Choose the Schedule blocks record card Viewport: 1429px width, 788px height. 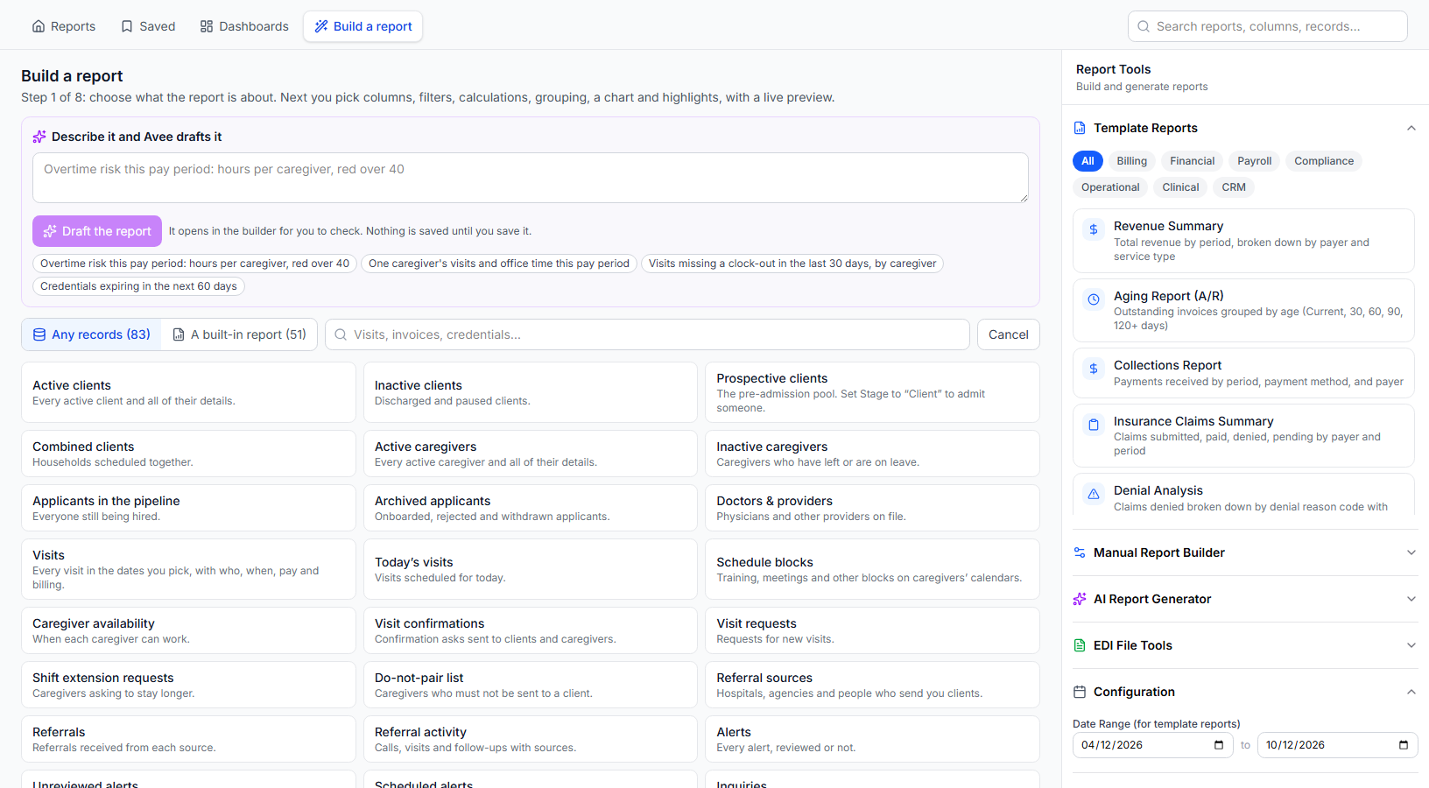[x=872, y=569]
